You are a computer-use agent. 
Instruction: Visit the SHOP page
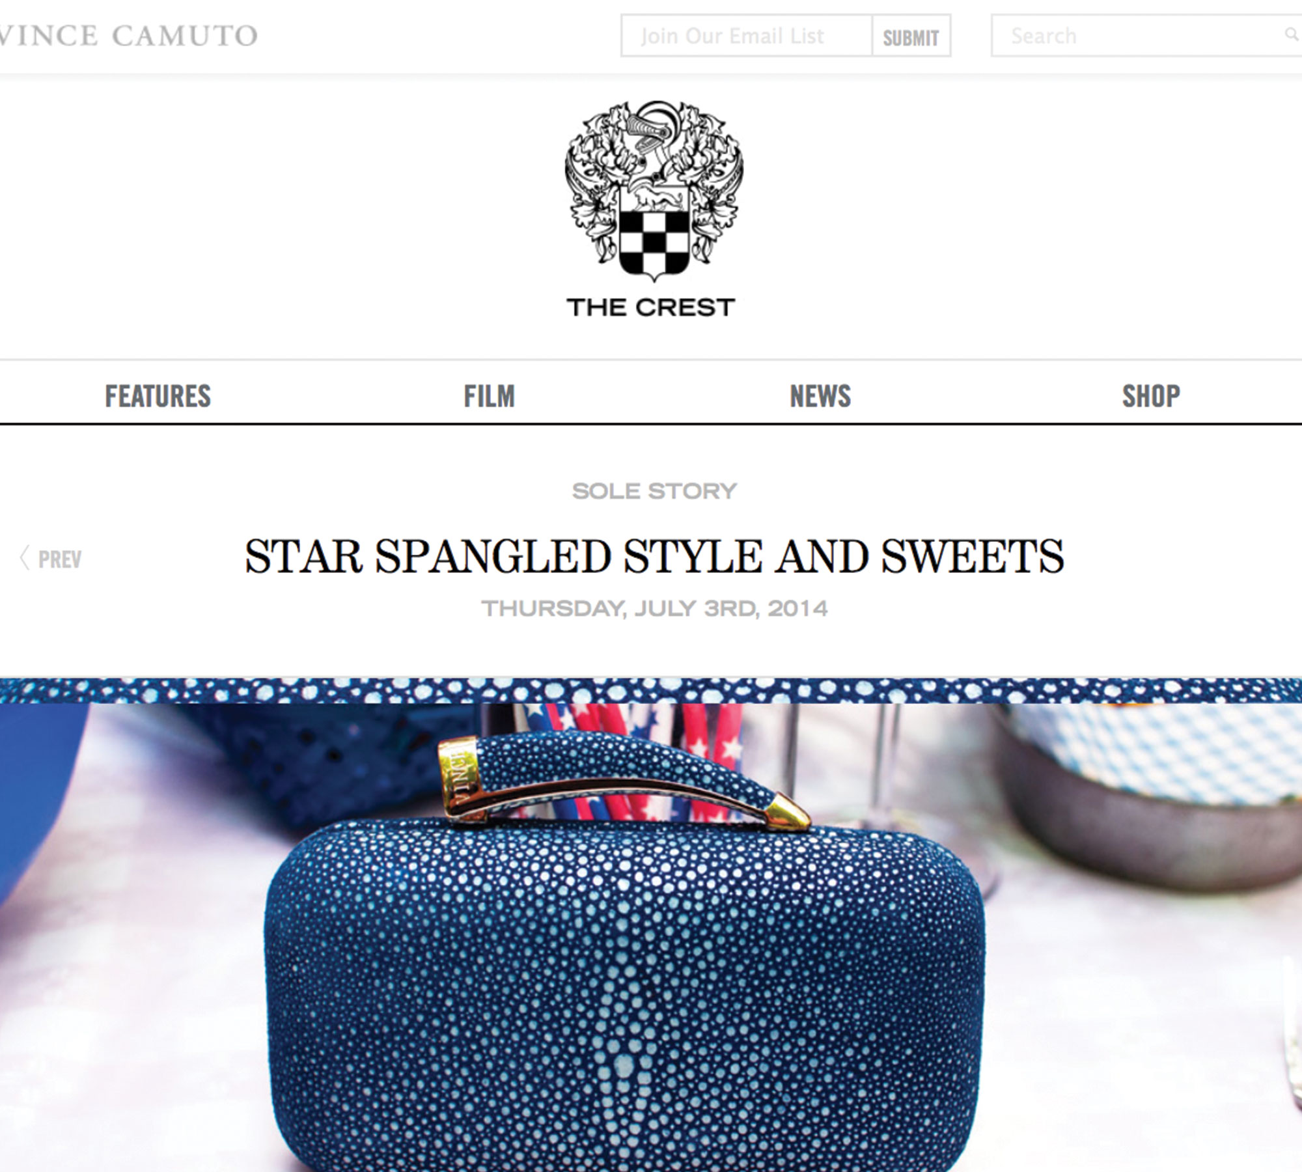click(1151, 396)
